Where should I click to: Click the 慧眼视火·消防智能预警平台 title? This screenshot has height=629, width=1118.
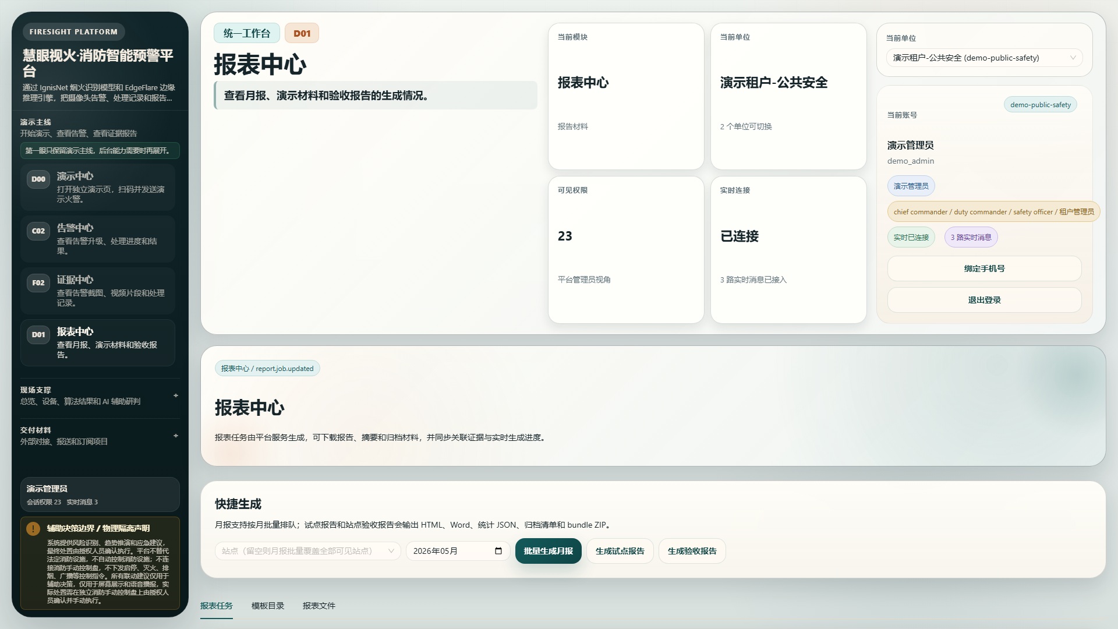pyautogui.click(x=98, y=63)
